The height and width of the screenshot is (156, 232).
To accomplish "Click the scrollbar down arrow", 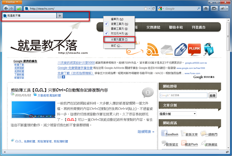I will tap(228, 147).
